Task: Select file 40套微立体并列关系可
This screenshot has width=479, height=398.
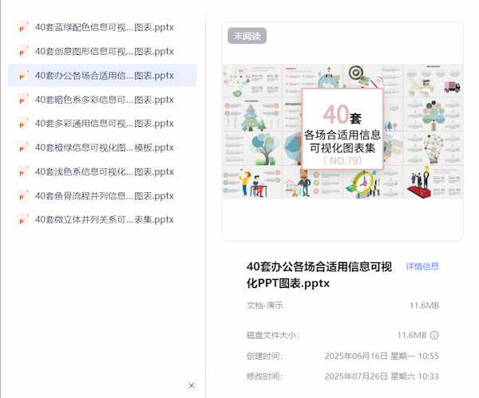Action: point(104,219)
